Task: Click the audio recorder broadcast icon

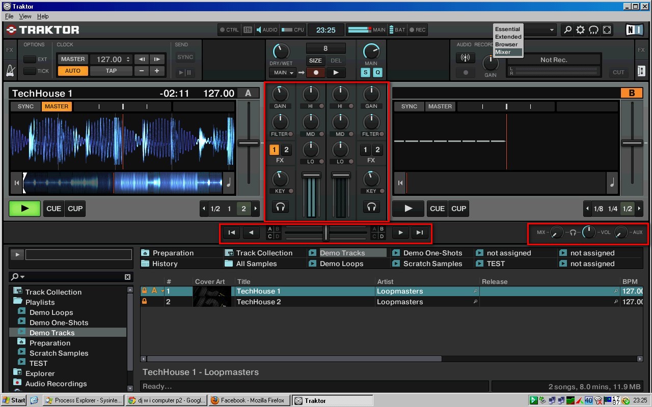Action: pos(465,58)
